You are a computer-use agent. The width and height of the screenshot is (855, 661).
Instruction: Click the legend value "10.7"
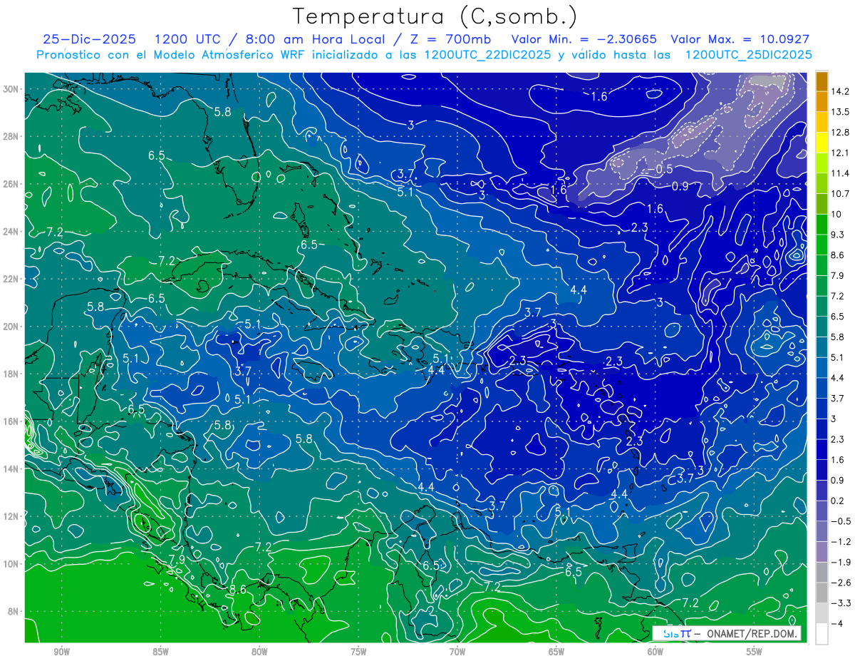pyautogui.click(x=840, y=194)
